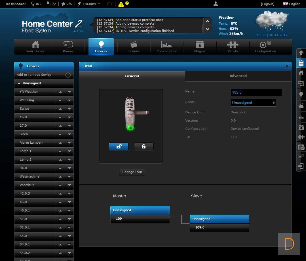Open the Devices tab
This screenshot has width=306, height=261.
coord(101,47)
